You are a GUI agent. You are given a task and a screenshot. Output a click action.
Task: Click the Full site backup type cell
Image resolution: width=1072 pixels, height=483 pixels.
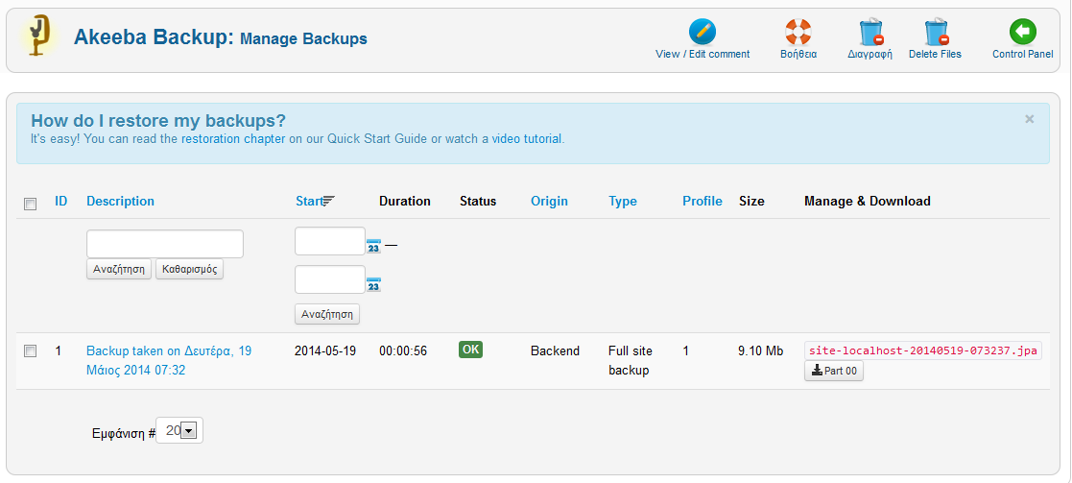click(x=631, y=360)
